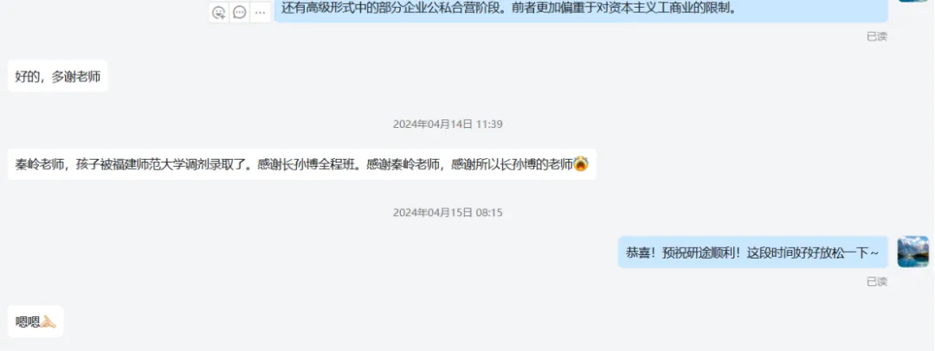Viewport: 935px width, 351px height.
Task: Click the words 秦岭老师 at the message start
Action: pyautogui.click(x=41, y=164)
